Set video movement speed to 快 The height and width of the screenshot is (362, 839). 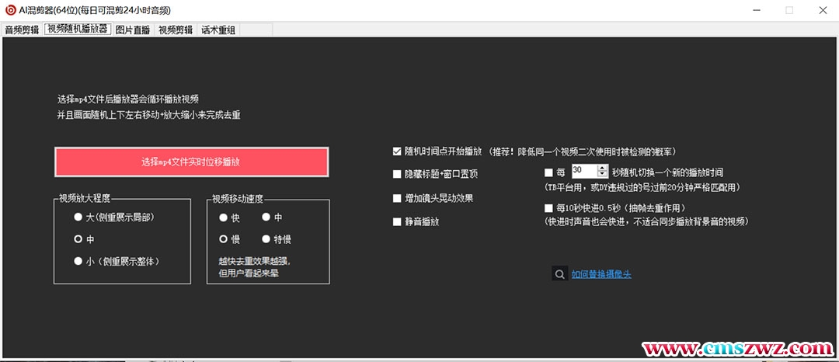(x=224, y=218)
